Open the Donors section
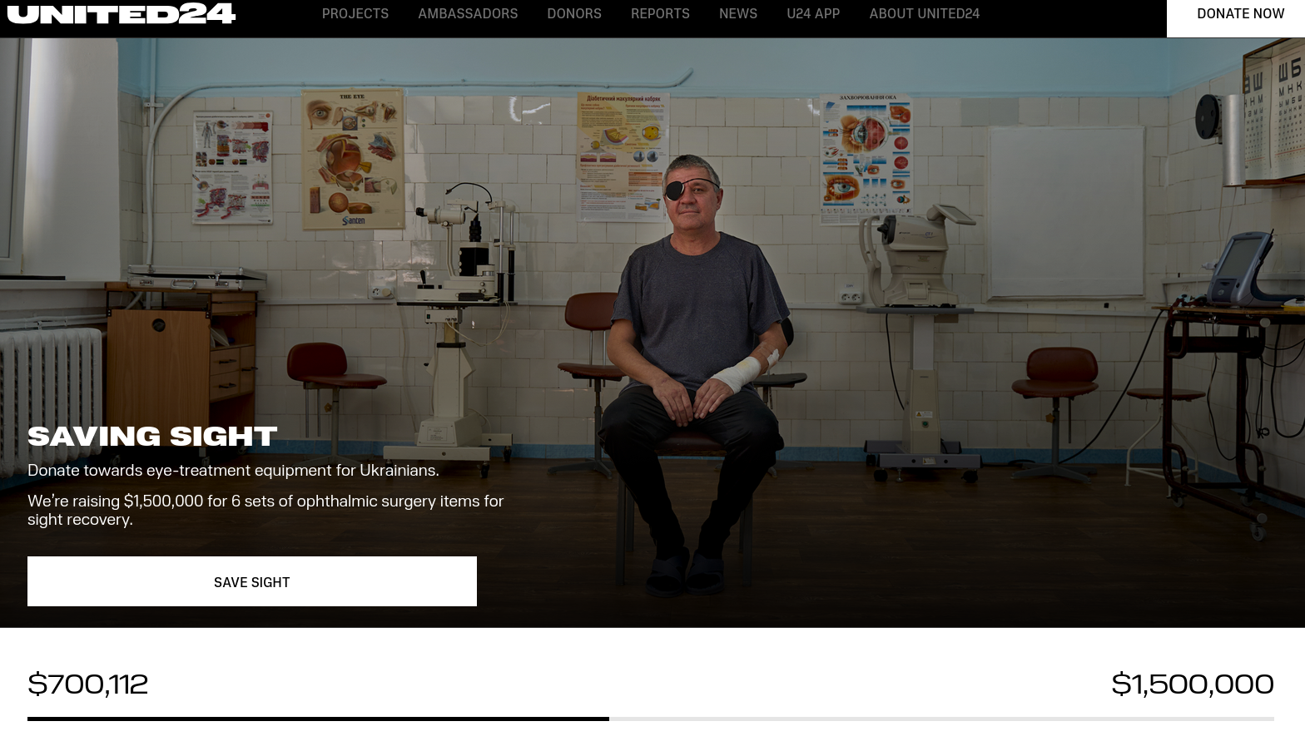This screenshot has width=1305, height=746. pos(574,14)
